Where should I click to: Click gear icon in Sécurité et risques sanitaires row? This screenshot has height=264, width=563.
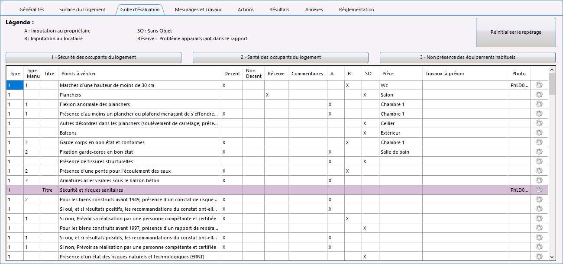(x=539, y=190)
